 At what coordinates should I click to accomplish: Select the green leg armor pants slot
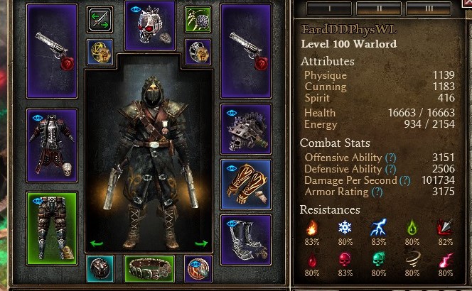click(x=52, y=229)
